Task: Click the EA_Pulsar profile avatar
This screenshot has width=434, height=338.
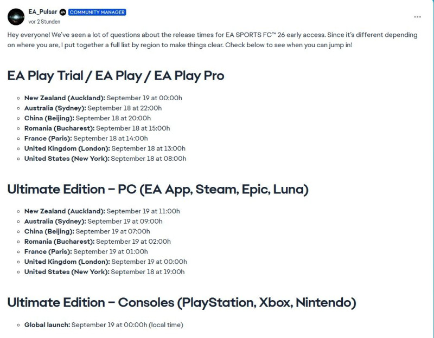Action: [16, 17]
